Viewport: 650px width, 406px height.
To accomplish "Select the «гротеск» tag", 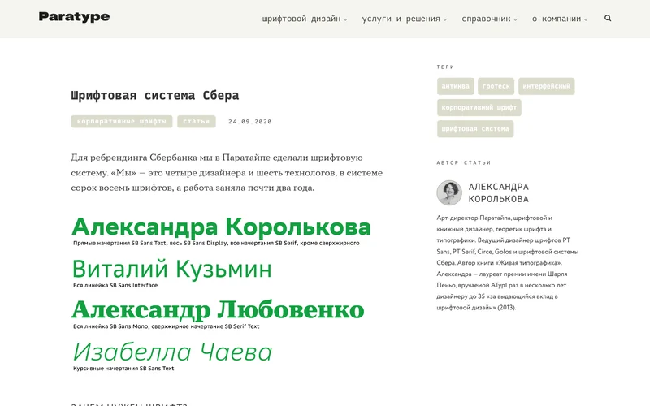I will coord(496,86).
